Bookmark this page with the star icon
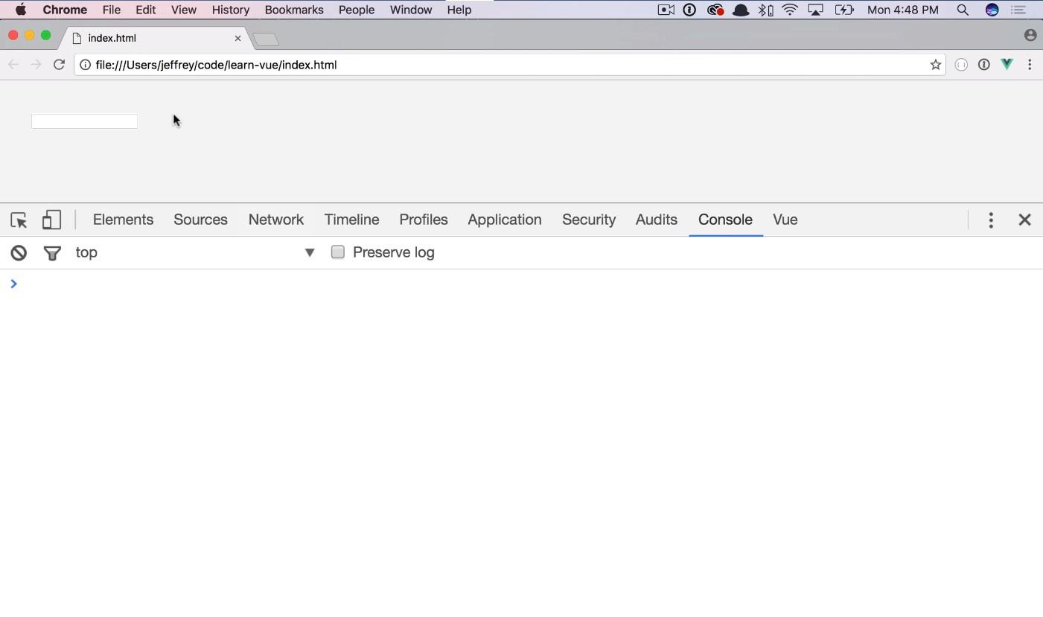The width and height of the screenshot is (1043, 617). (936, 65)
